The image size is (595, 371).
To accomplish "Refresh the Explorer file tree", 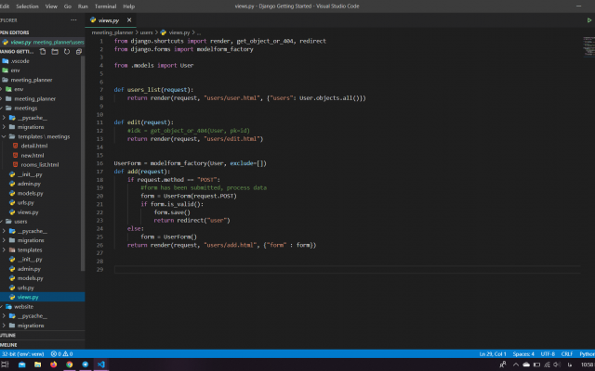I will click(x=67, y=52).
